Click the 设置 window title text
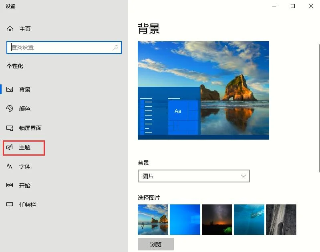The height and width of the screenshot is (252, 320). [10, 6]
